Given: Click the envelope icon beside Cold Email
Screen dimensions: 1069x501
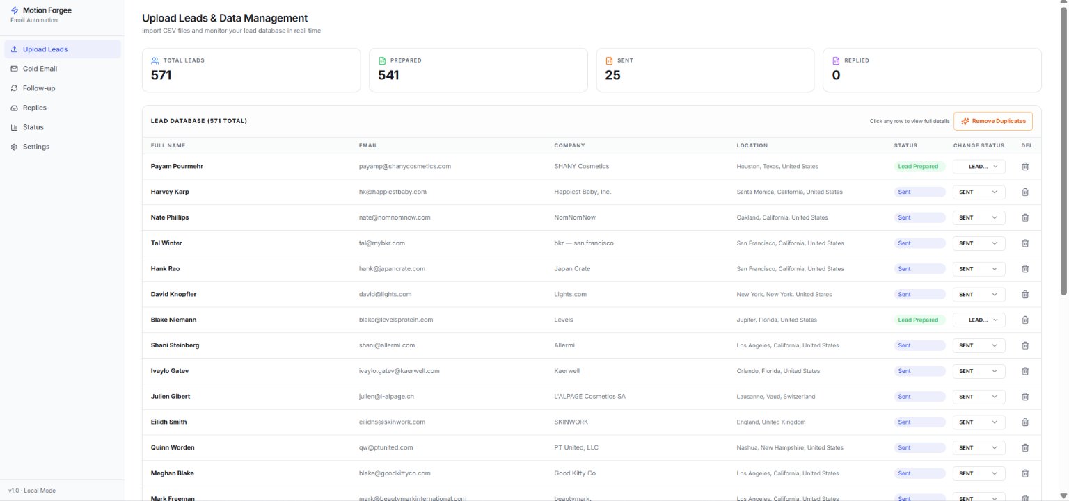Looking at the screenshot, I should point(15,69).
